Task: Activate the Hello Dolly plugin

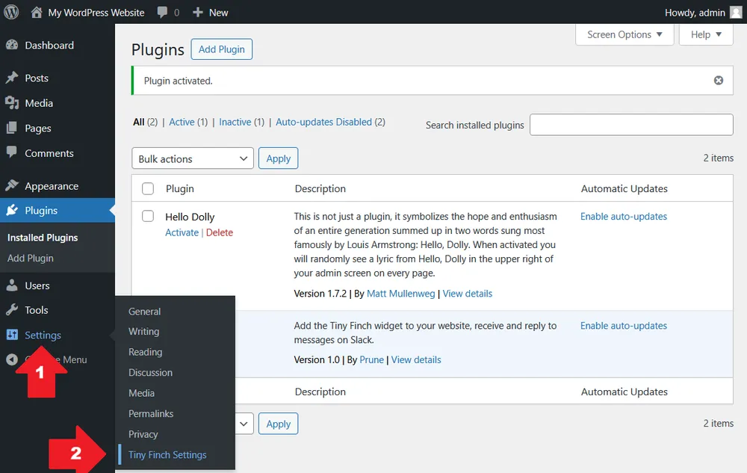Action: point(182,232)
